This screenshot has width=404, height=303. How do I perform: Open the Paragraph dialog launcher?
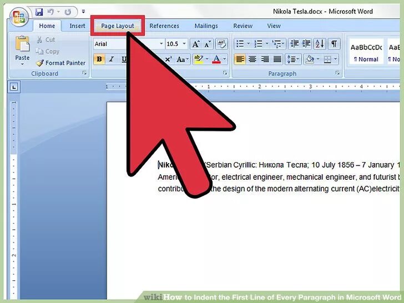click(338, 73)
